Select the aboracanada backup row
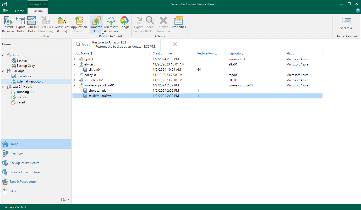This screenshot has width=361, height=210. click(x=197, y=91)
